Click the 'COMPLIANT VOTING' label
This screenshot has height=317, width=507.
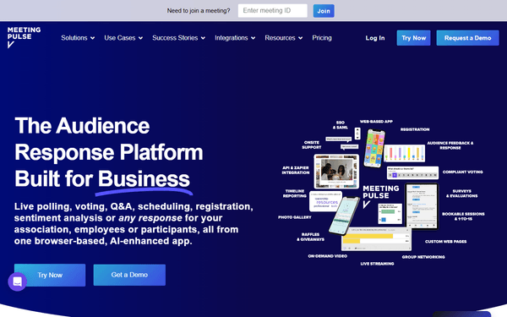462,172
